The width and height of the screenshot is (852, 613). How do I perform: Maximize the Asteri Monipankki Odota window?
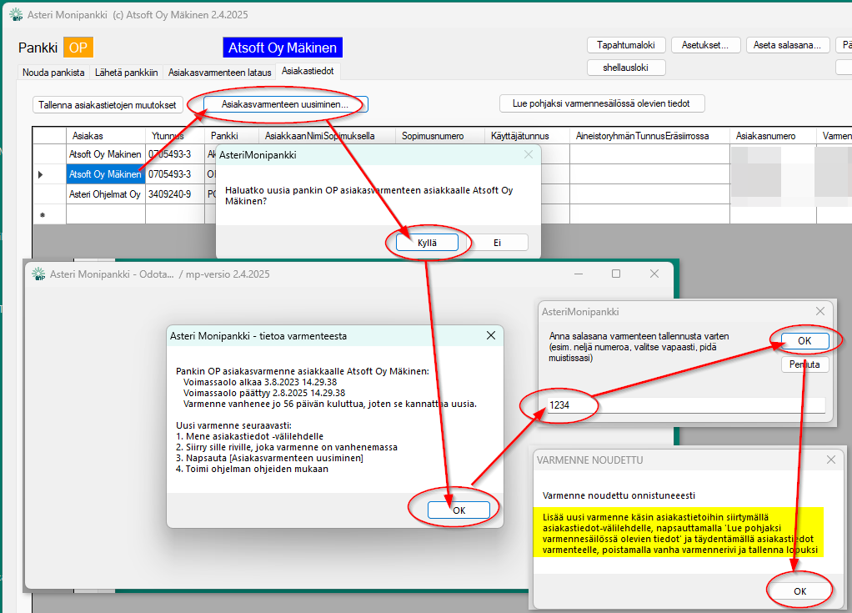616,274
